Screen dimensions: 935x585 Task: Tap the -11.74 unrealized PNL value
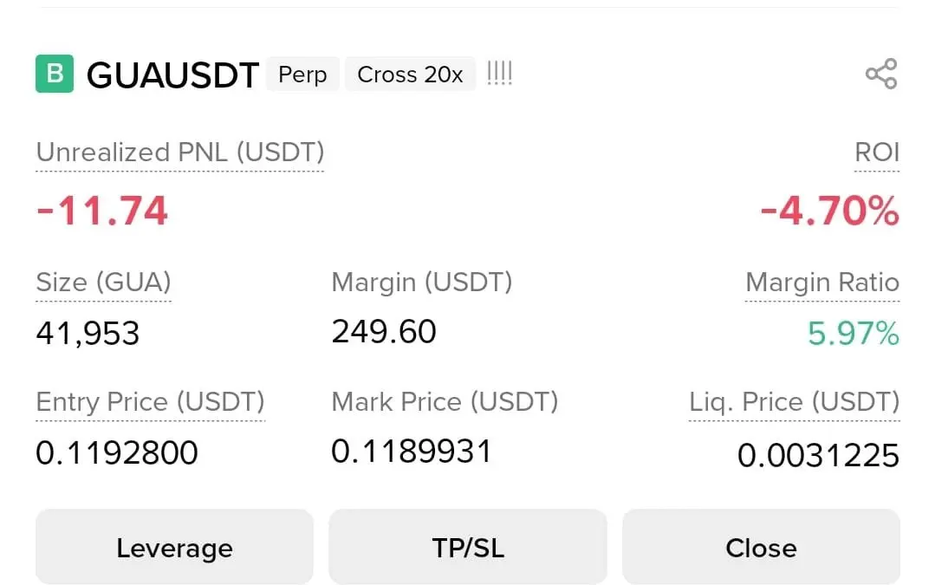point(102,211)
